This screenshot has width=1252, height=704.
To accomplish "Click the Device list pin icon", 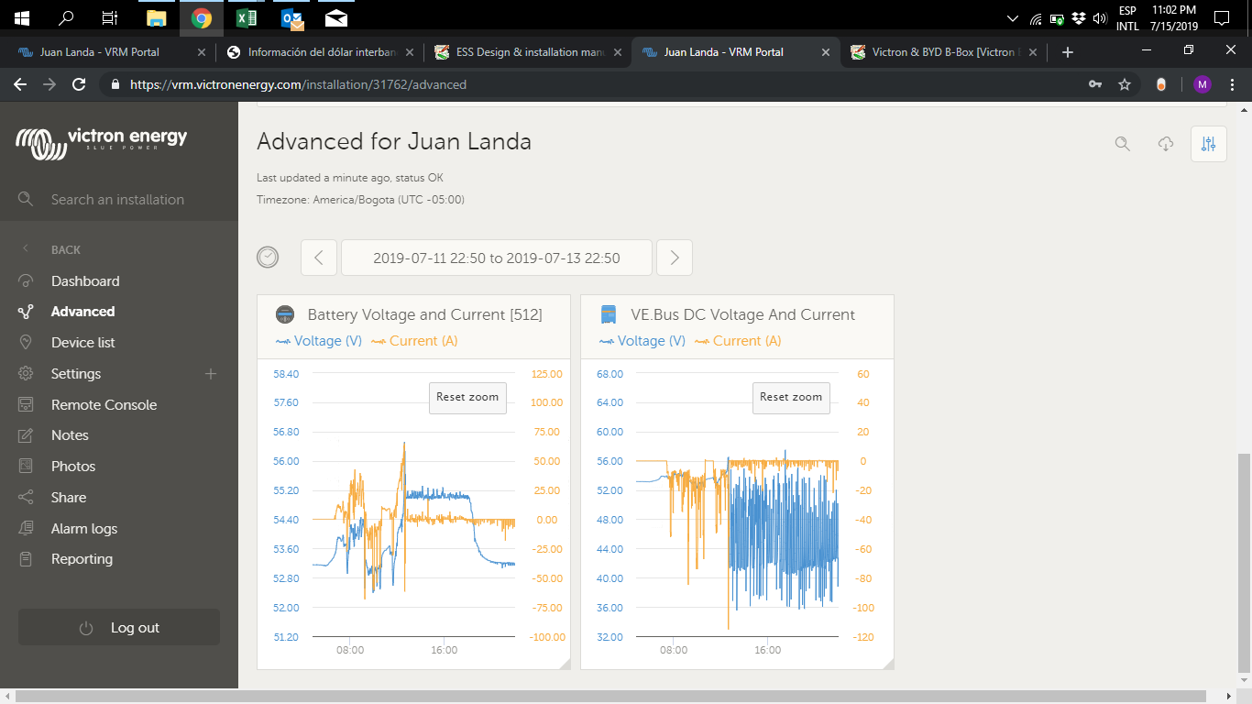I will pos(26,343).
